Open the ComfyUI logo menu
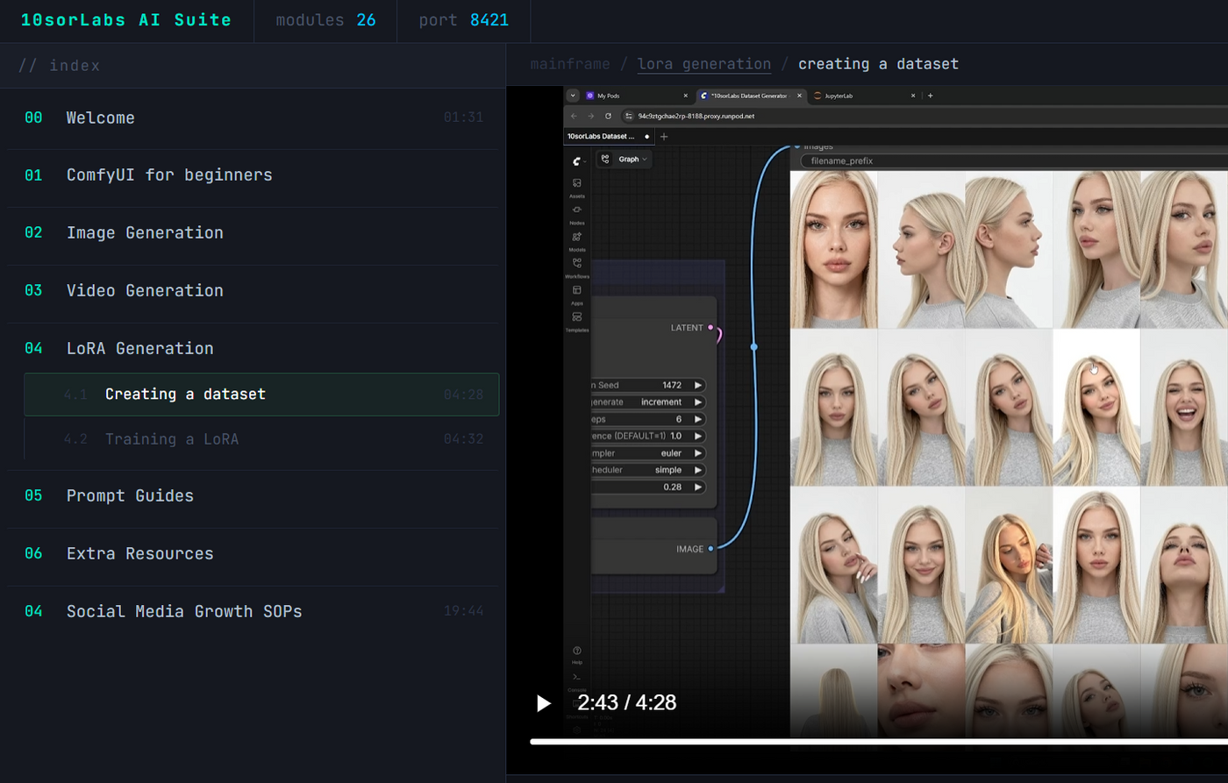1228x783 pixels. coord(577,161)
